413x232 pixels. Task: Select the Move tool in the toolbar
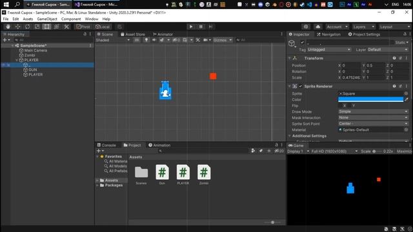(17, 26)
